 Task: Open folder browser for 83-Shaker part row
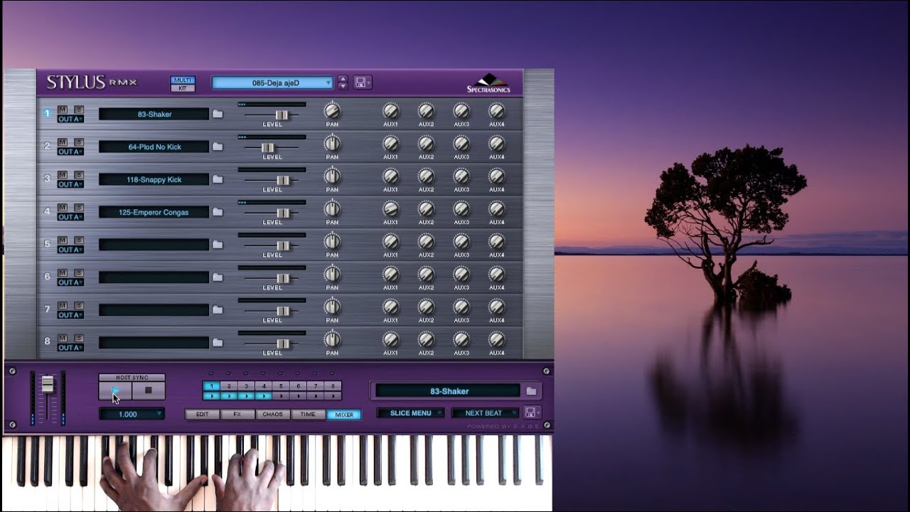218,114
